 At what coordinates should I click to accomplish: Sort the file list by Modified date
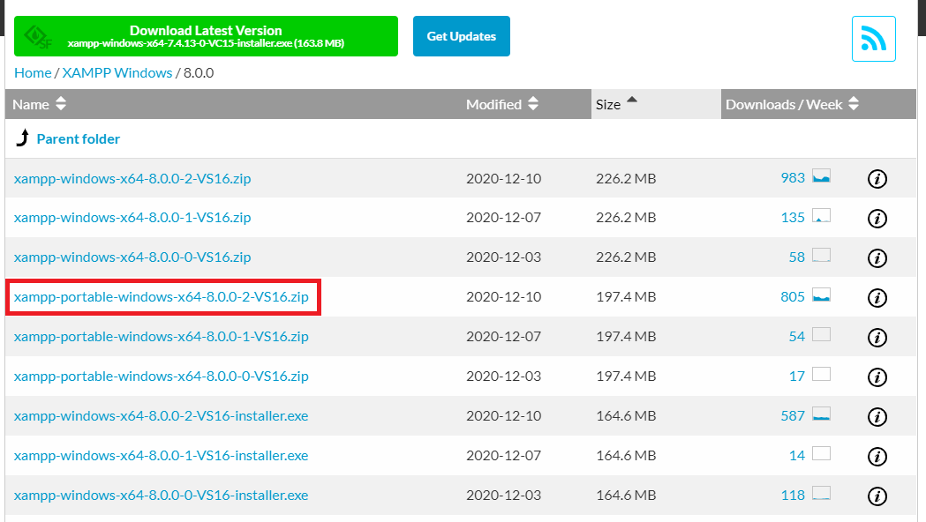(502, 104)
